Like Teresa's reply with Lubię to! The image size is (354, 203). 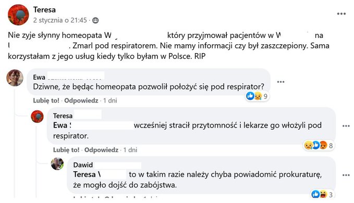(66, 150)
